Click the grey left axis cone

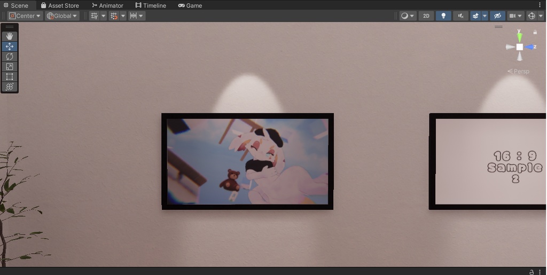[x=510, y=46]
